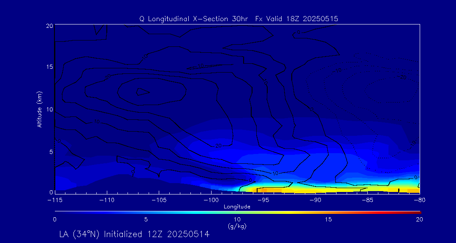The width and height of the screenshot is (456, 243).
Task: Click the colorbar label 5
Action: (146, 219)
